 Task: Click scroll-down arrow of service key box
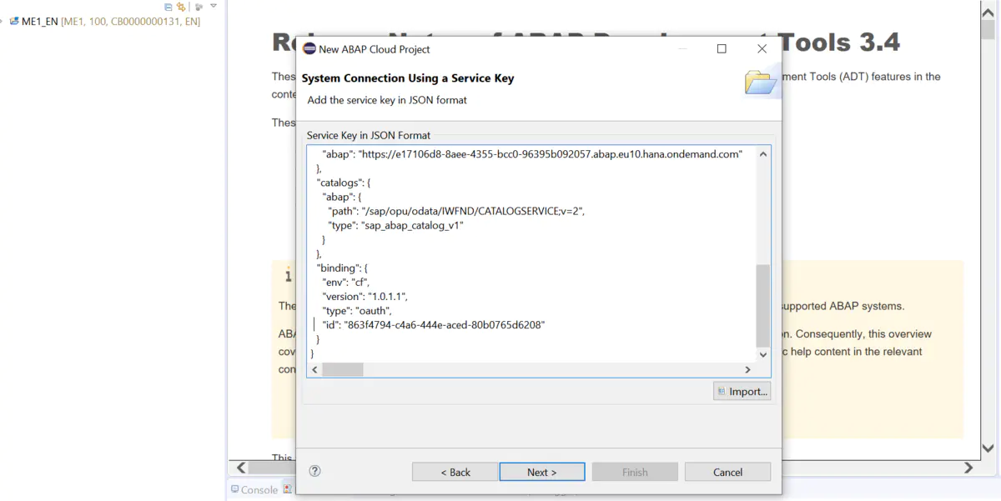click(x=762, y=354)
